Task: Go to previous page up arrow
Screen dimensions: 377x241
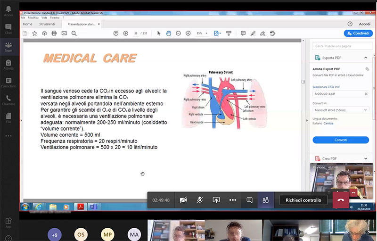Action: [x=116, y=33]
